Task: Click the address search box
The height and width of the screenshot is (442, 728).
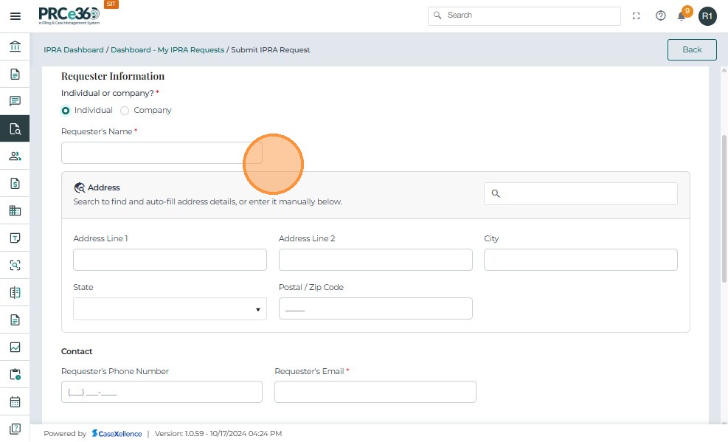Action: pyautogui.click(x=580, y=193)
